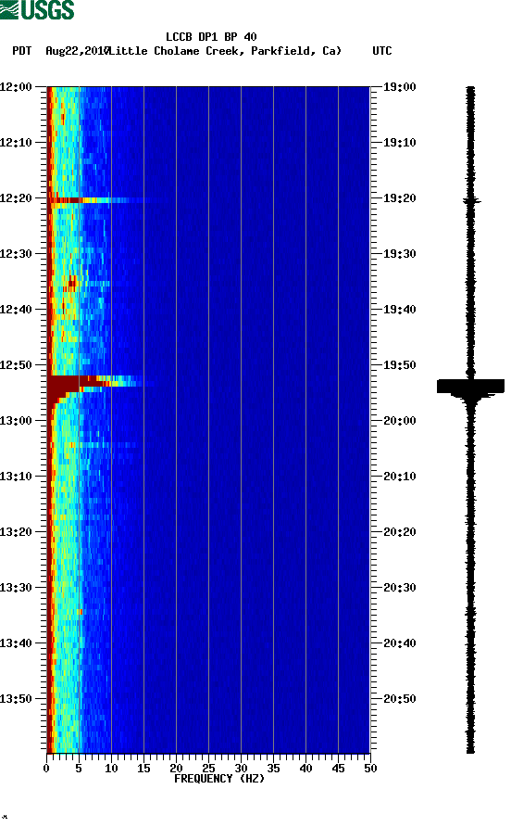Click the '19:10' UTC time label
The height and width of the screenshot is (827, 511).
399,143
